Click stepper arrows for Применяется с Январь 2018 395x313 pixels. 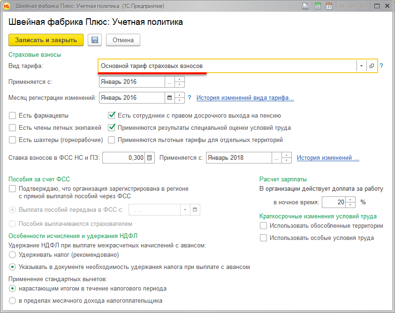click(x=286, y=158)
